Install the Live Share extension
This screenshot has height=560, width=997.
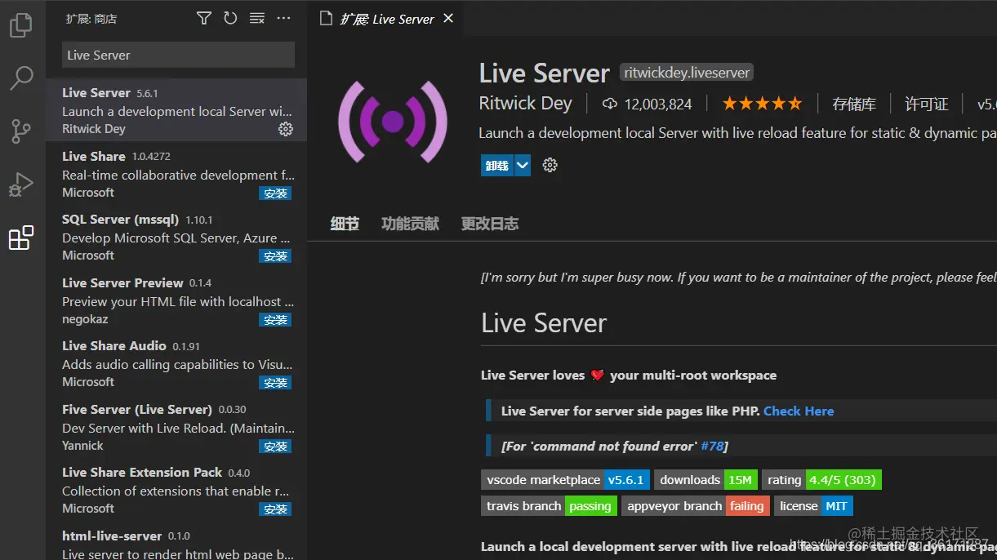[276, 193]
